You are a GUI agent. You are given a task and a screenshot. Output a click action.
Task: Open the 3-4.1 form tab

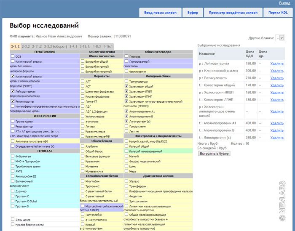[73, 46]
